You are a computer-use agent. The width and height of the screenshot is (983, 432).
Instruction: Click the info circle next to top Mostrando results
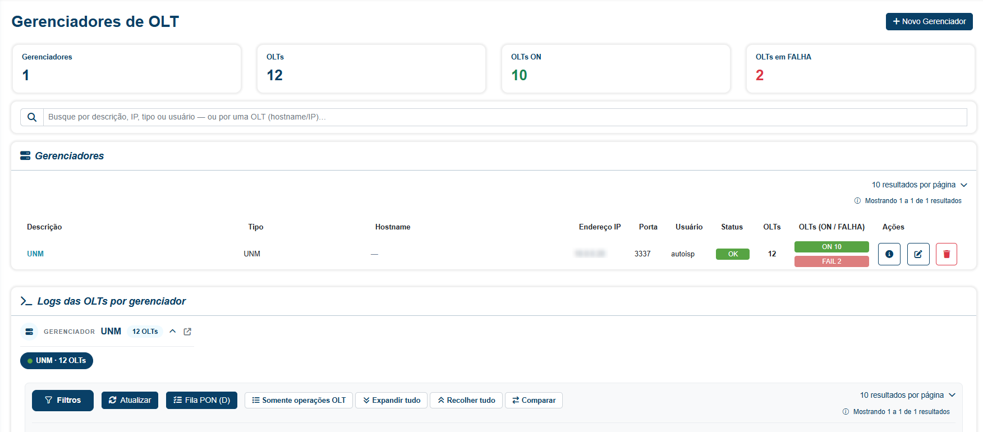[x=857, y=201]
